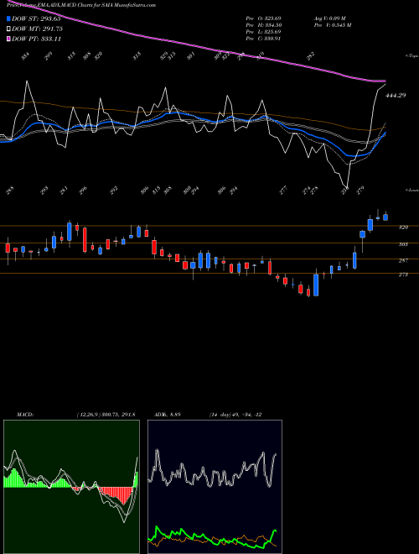Click the Pre H: 334.50 value
Viewport: 419px width, 554px height.
pyautogui.click(x=263, y=24)
